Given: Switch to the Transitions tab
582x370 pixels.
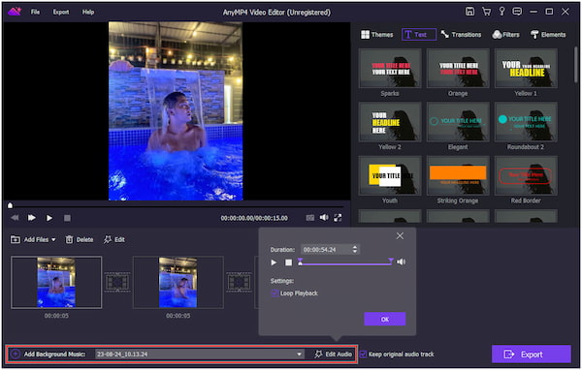Looking at the screenshot, I should coord(461,35).
